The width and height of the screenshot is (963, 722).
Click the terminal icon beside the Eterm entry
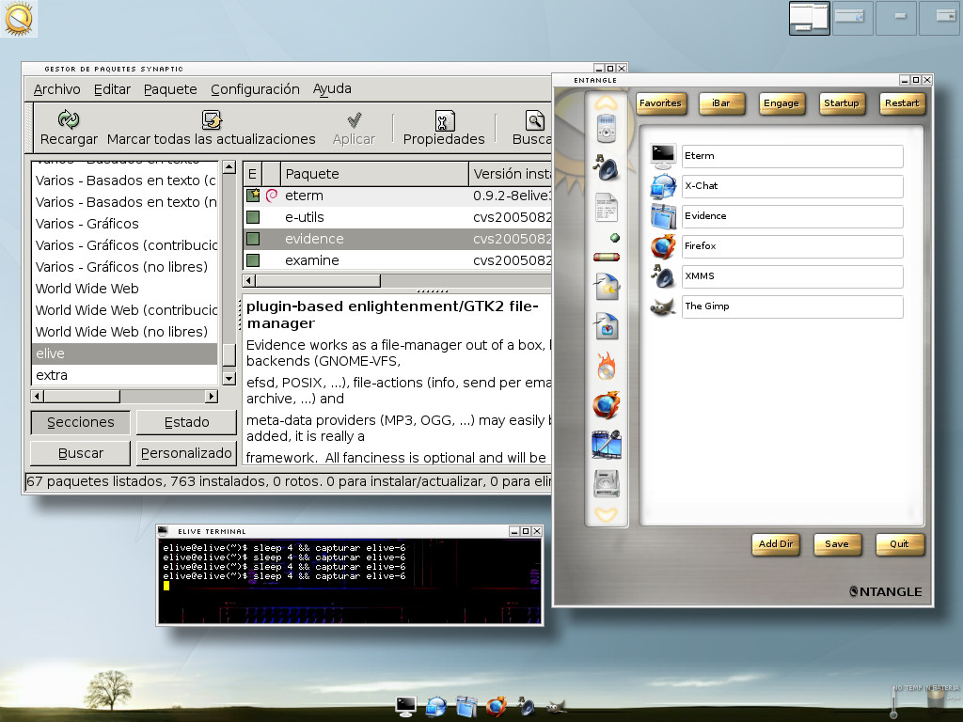[663, 157]
